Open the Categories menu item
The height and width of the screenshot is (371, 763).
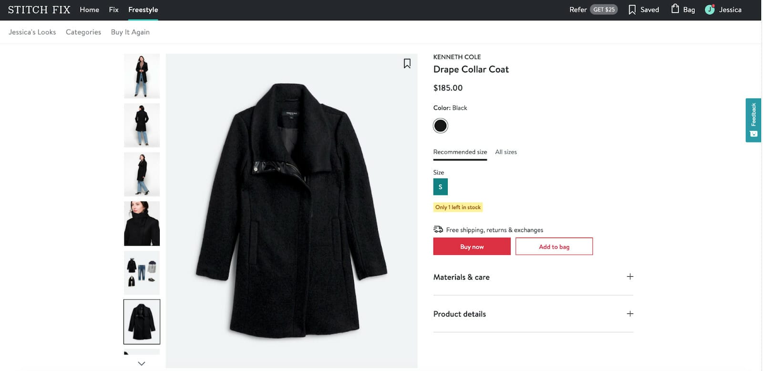pyautogui.click(x=83, y=32)
